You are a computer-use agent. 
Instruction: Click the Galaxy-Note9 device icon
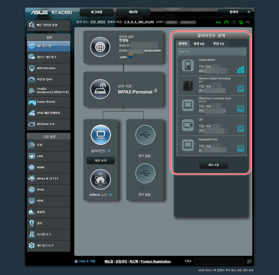click(188, 65)
